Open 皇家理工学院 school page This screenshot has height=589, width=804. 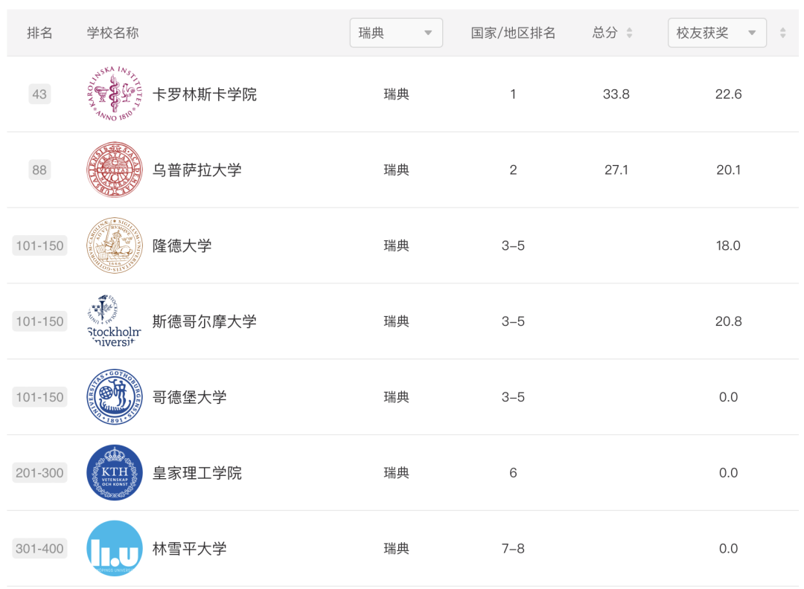click(197, 473)
